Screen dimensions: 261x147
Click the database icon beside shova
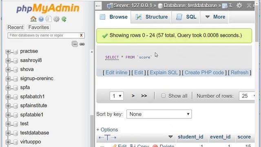click(x=15, y=70)
